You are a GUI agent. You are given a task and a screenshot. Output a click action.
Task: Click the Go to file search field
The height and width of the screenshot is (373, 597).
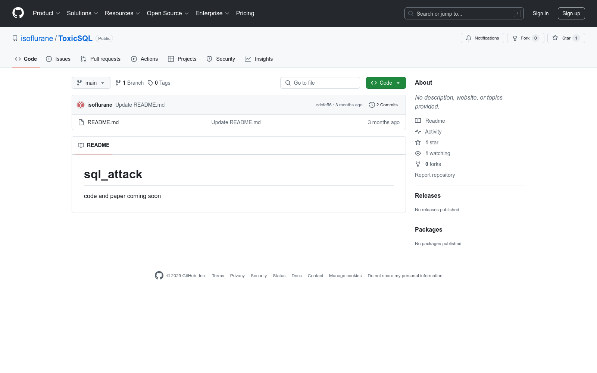[x=320, y=83]
